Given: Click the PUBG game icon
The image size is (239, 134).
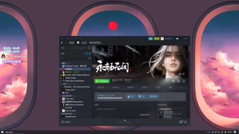Looking at the screenshot, I should 63,81.
